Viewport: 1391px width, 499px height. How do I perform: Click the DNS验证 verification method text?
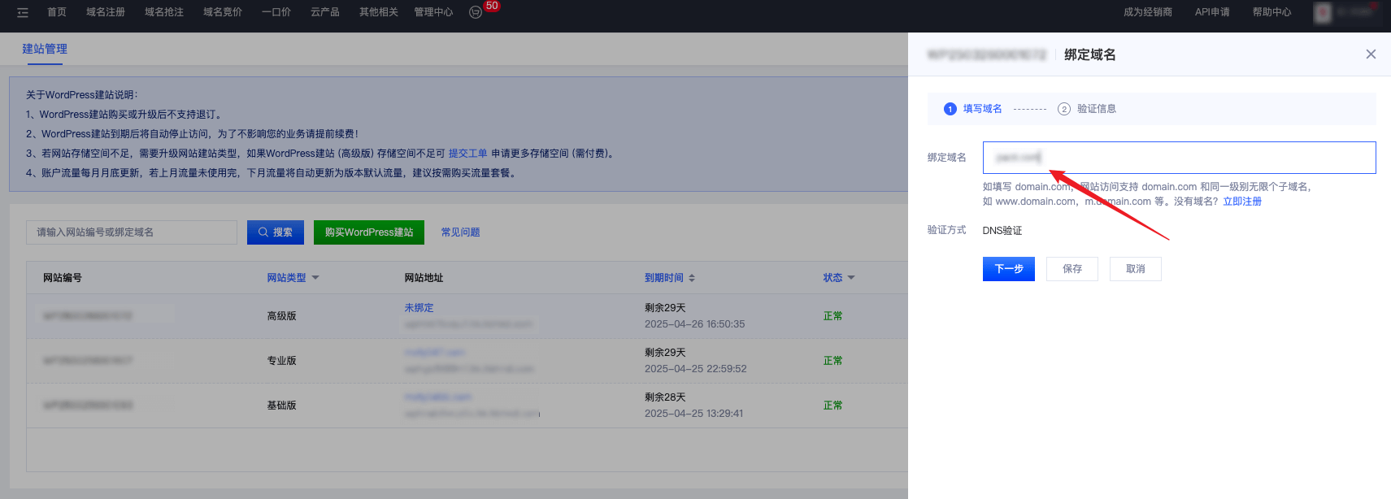[1002, 231]
